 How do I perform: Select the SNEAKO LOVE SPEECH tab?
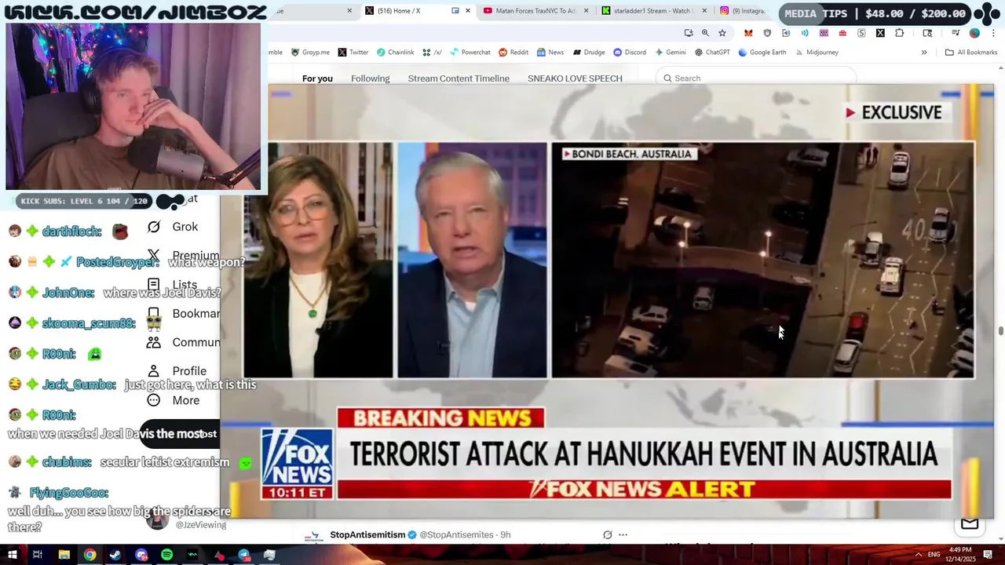pos(575,78)
